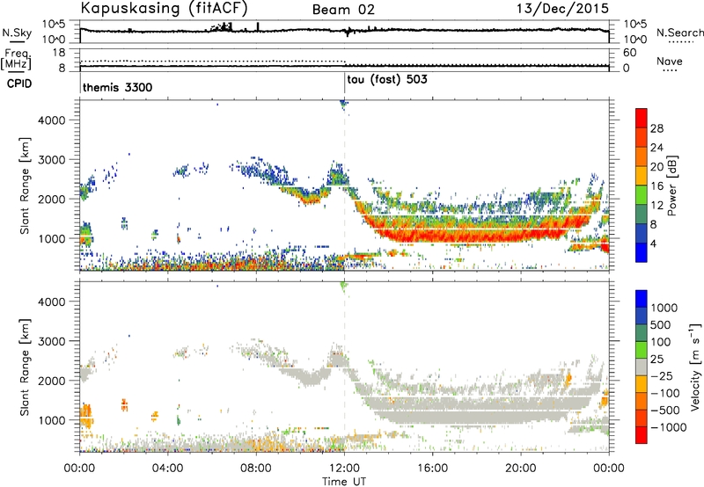The height and width of the screenshot is (487, 704).
Task: Click the 'Nave' legend label
Action: 669,62
